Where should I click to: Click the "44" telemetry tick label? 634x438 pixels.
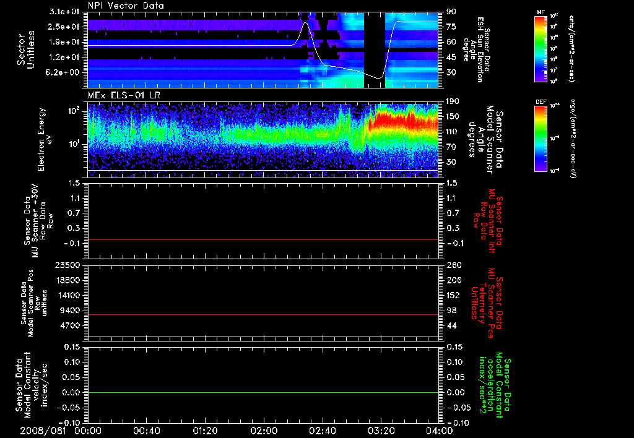[x=451, y=325]
